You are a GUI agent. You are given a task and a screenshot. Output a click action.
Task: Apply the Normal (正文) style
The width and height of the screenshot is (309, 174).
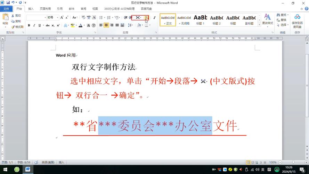click(x=168, y=20)
